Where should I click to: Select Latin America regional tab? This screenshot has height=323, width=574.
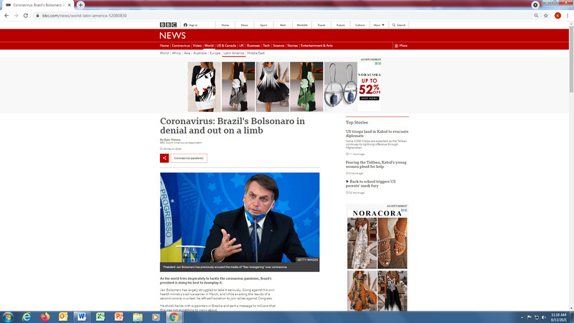click(x=233, y=53)
